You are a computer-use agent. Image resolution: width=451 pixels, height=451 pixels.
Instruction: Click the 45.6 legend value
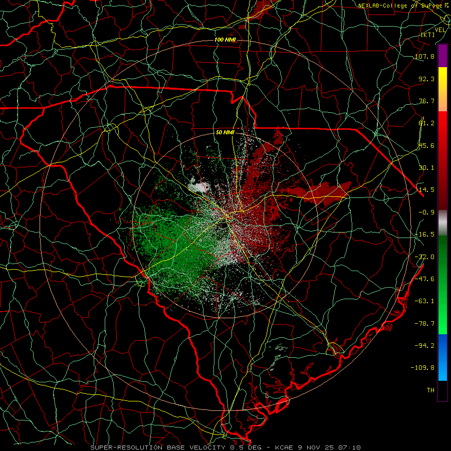tap(426, 145)
